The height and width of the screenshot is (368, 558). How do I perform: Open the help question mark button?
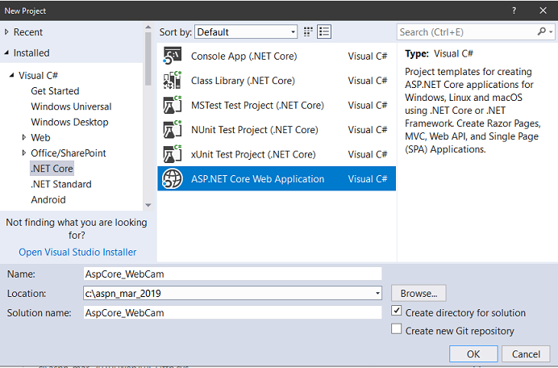(x=514, y=10)
